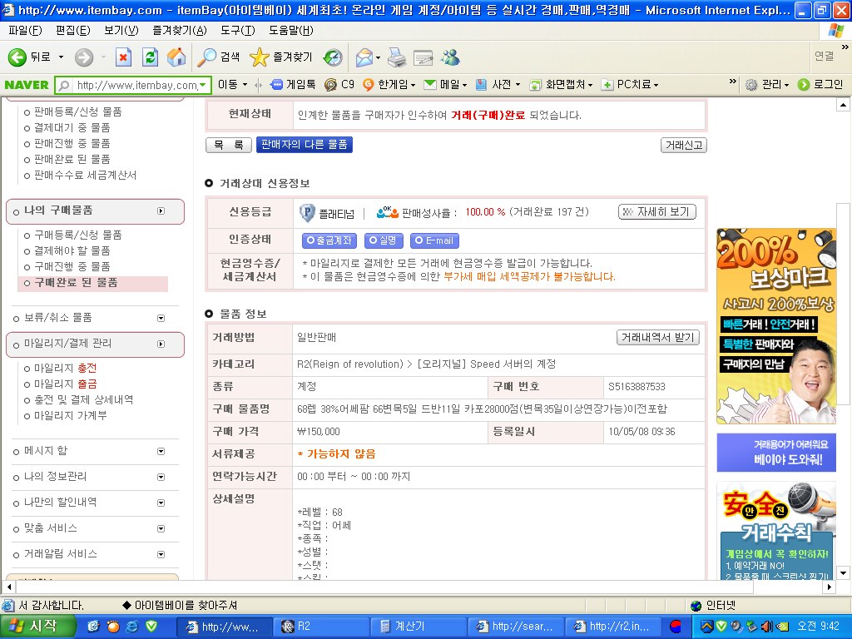Click the 즐겨찾기 star icon
The image size is (852, 639).
260,57
